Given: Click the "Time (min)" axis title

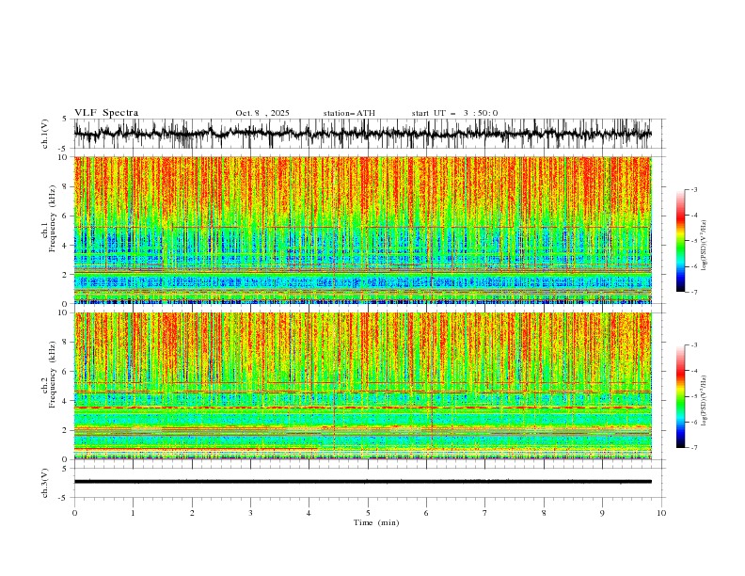Looking at the screenshot, I should point(376,522).
